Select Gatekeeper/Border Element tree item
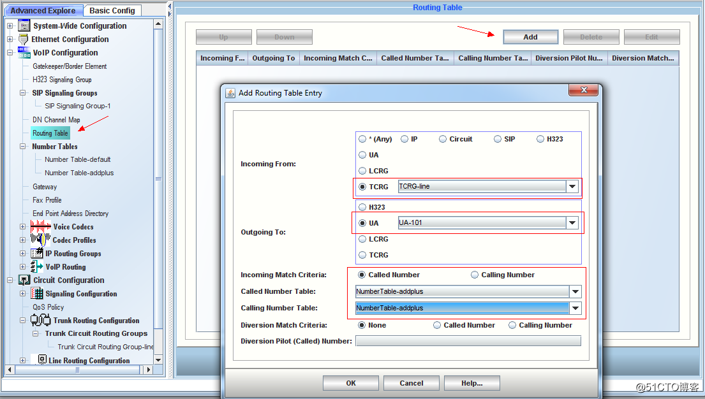The height and width of the screenshot is (399, 705). click(x=70, y=66)
